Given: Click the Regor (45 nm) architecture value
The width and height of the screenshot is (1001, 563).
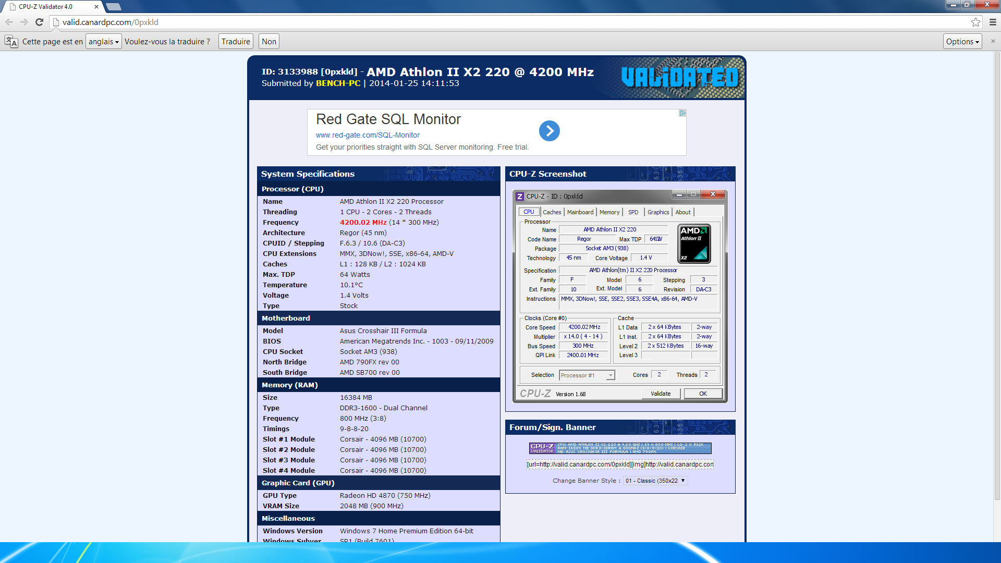Looking at the screenshot, I should point(363,233).
